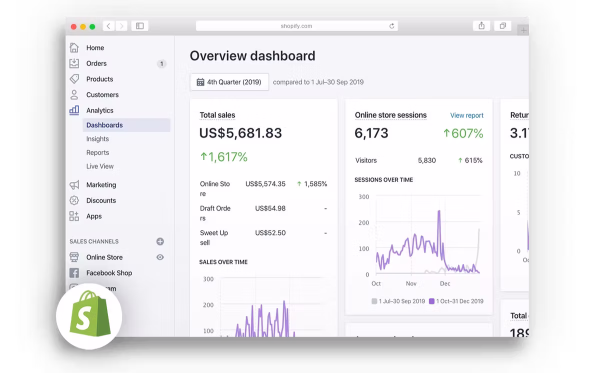Click the Analytics bar chart icon

pos(74,110)
